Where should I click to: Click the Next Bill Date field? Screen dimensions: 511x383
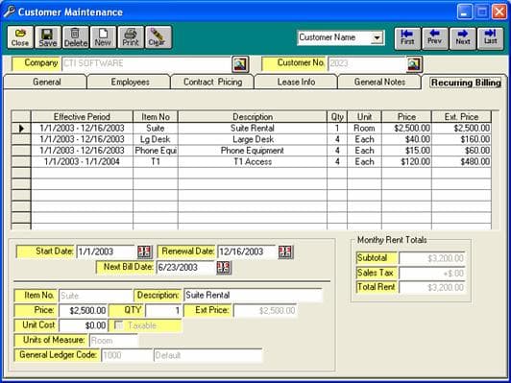tap(185, 267)
